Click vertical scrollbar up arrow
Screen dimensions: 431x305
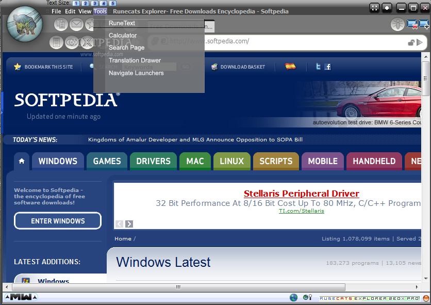tap(426, 57)
